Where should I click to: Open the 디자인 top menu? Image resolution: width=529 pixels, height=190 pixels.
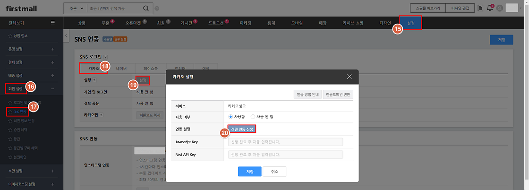coord(385,23)
